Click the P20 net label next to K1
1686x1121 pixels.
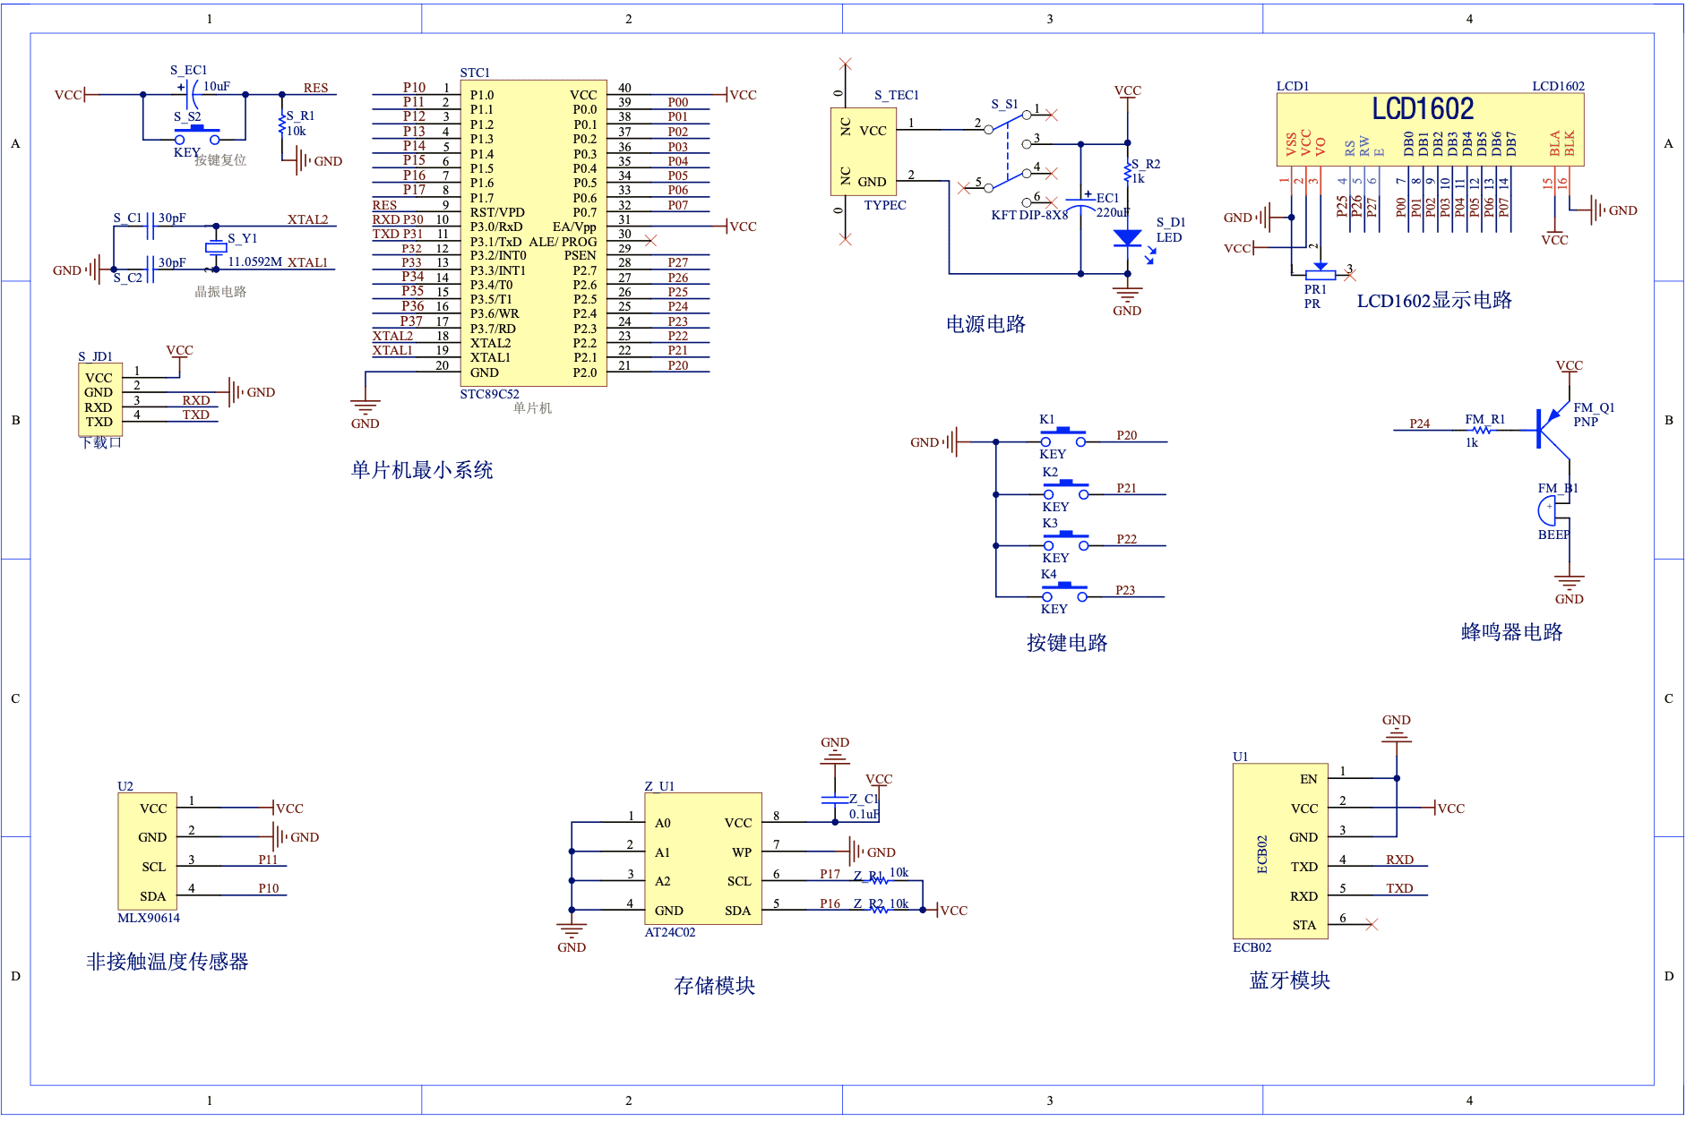[1126, 435]
